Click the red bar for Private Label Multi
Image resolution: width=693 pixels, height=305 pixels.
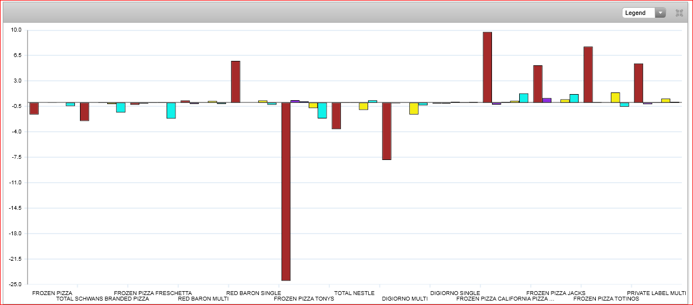point(639,83)
